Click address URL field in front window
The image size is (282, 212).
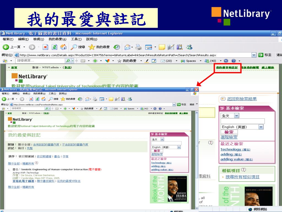tap(93, 104)
